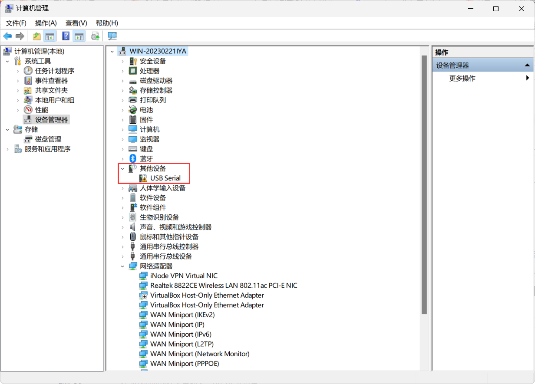Screen dimensions: 535x384
Task: Select WAN Miniport (IKEv2) entry
Action: [182, 315]
